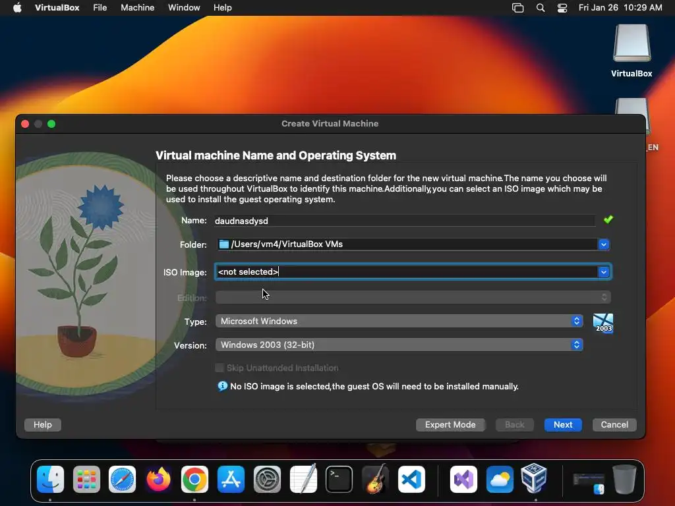Image resolution: width=675 pixels, height=506 pixels.
Task: Open Visual Studio purple dock icon
Action: pyautogui.click(x=463, y=479)
